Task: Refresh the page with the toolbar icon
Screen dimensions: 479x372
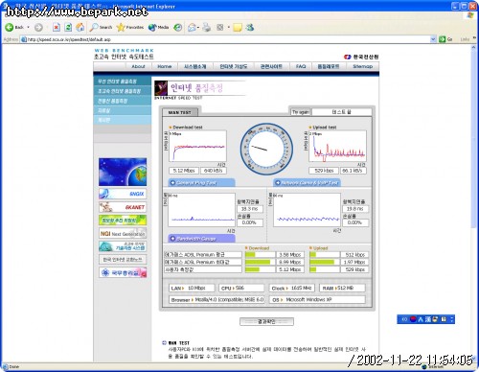Action: (68, 28)
